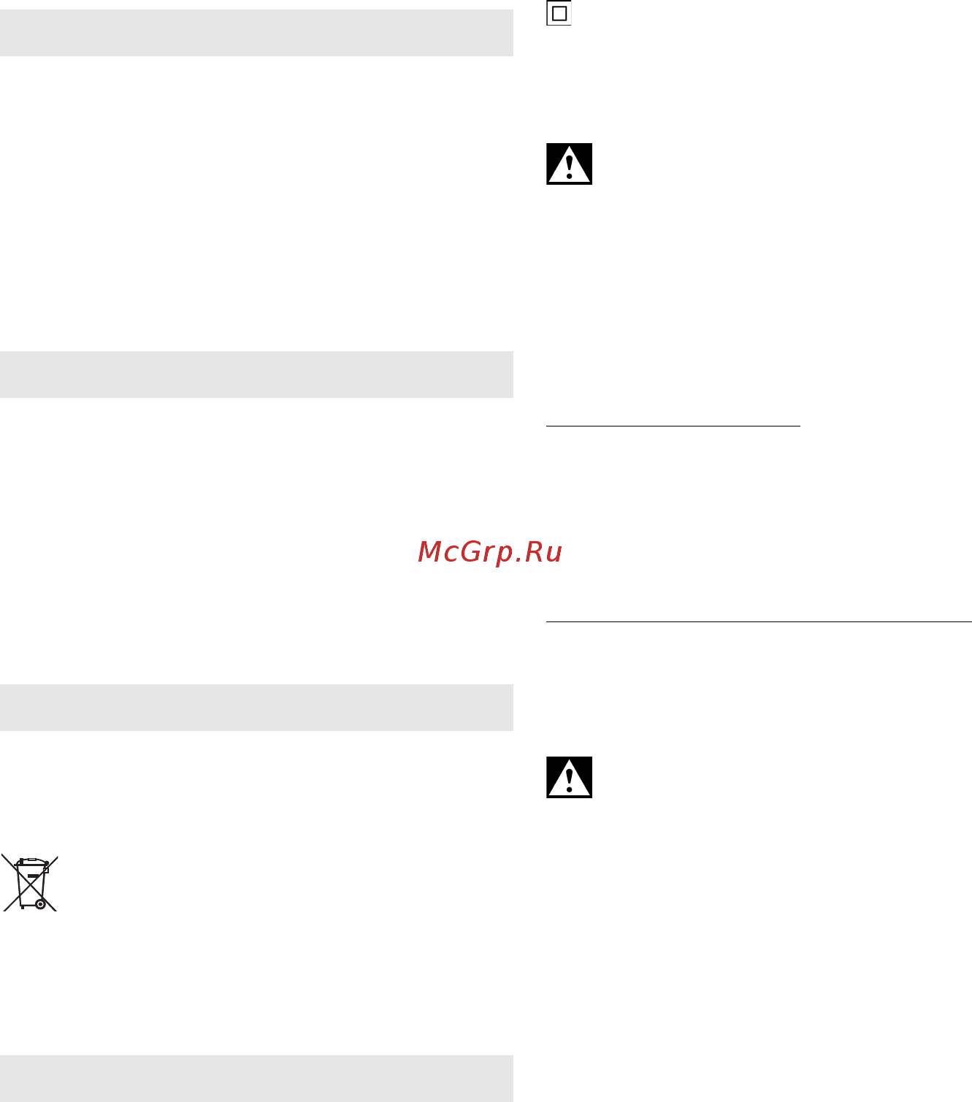The height and width of the screenshot is (1102, 972).
Task: Click the inner square of the Class II symbol
Action: pos(559,14)
